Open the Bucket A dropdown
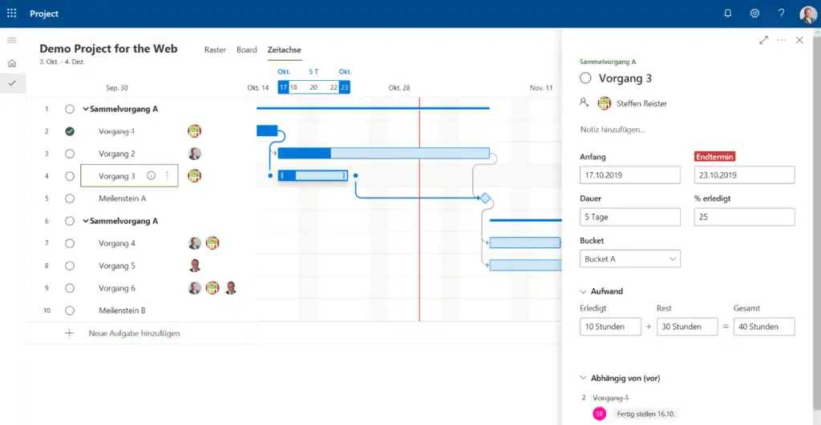821x425 pixels. [x=629, y=259]
